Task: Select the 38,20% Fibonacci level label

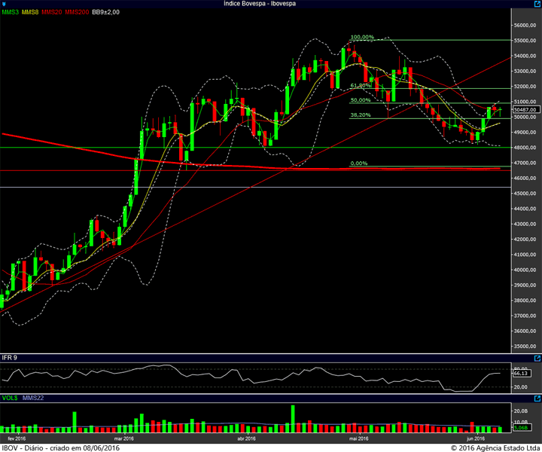Action: click(x=360, y=115)
